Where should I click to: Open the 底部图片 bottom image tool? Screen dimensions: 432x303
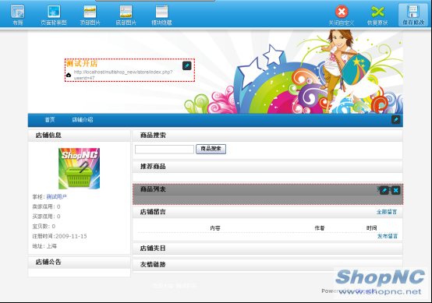tap(126, 15)
